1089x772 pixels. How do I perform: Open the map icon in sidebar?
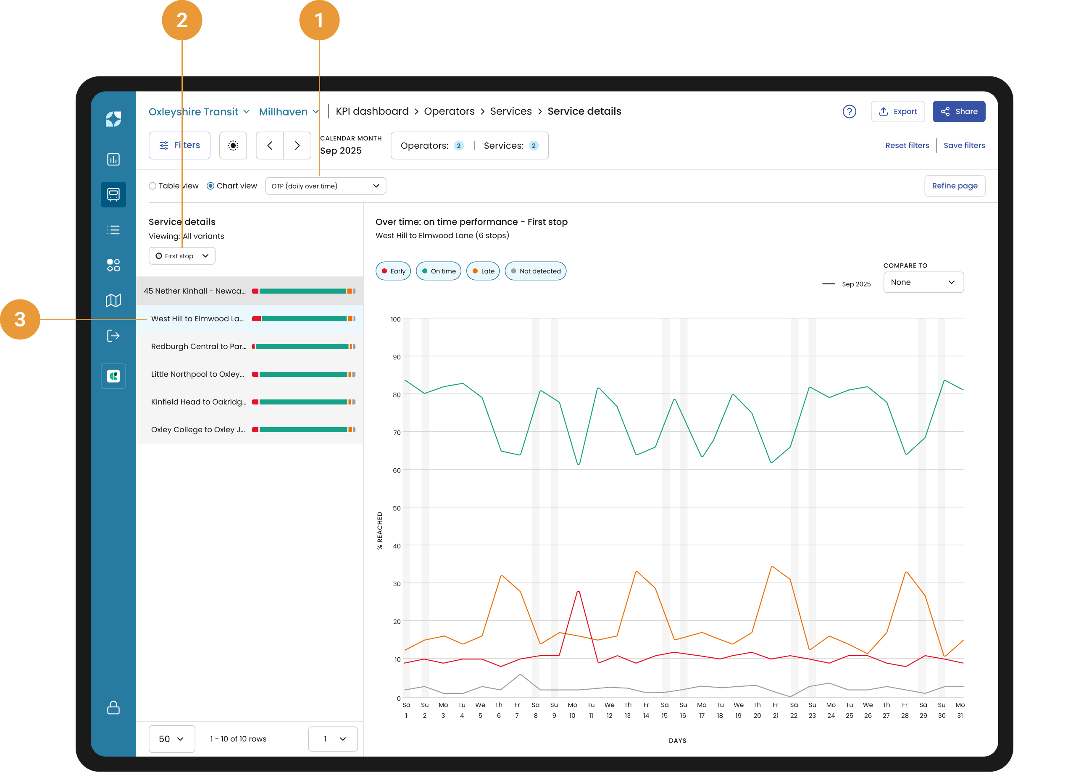coord(113,300)
